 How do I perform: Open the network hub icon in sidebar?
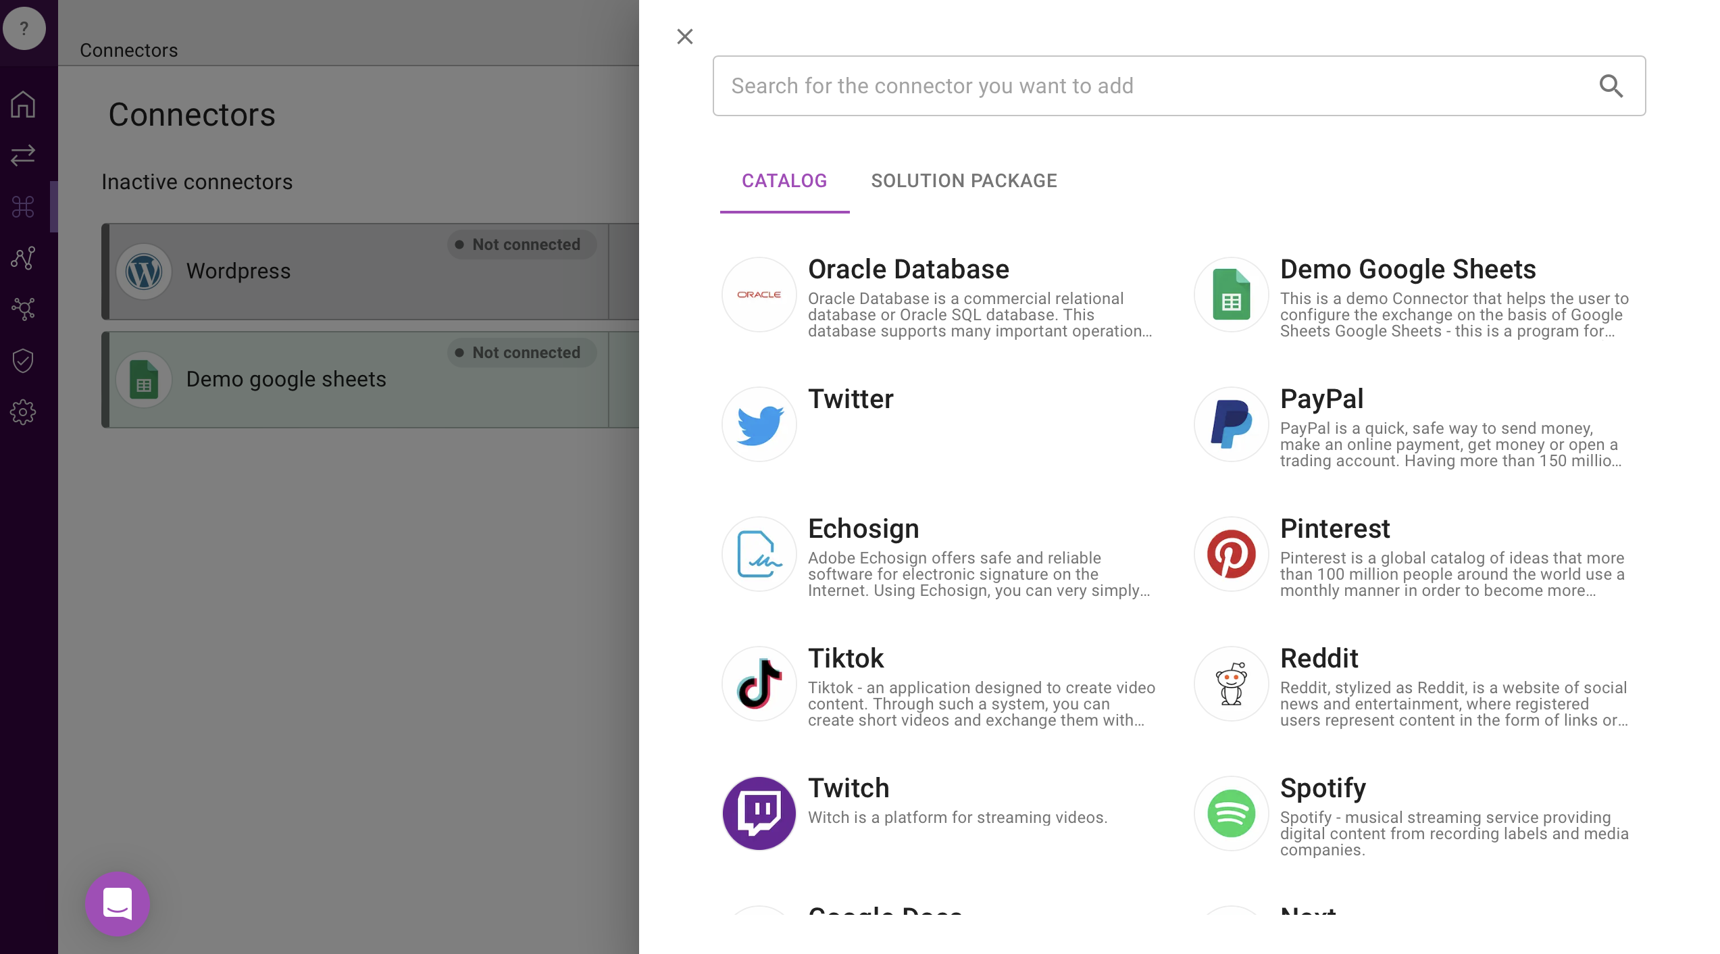(x=23, y=309)
